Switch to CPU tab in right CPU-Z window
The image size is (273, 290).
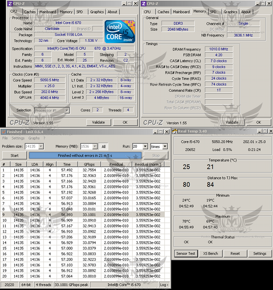tap(147, 12)
